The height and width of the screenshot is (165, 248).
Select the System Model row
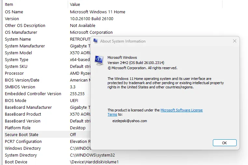pyautogui.click(x=47, y=53)
